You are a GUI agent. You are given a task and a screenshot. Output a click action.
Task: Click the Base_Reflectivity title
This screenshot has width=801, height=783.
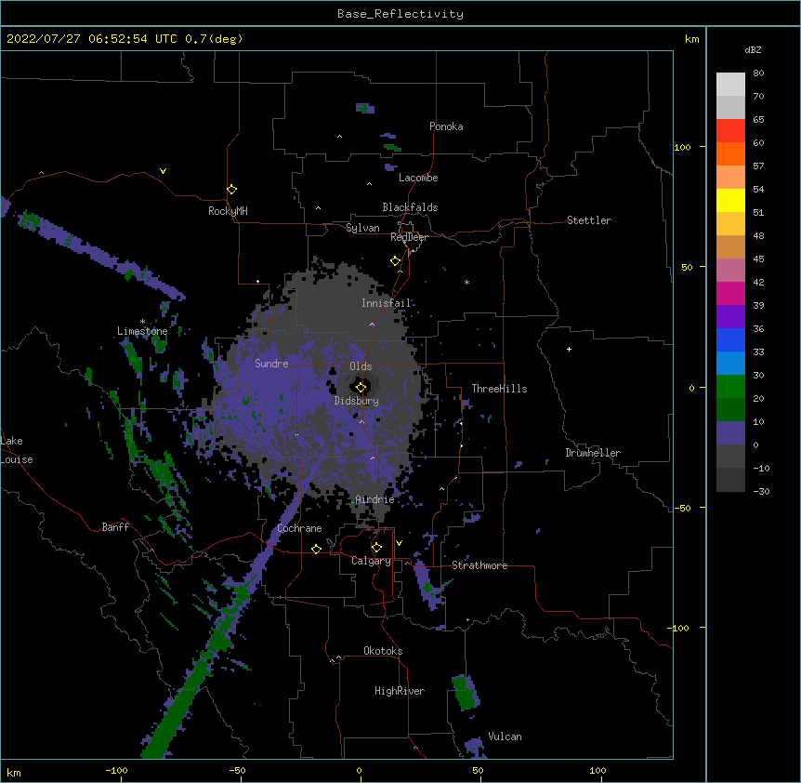[400, 14]
